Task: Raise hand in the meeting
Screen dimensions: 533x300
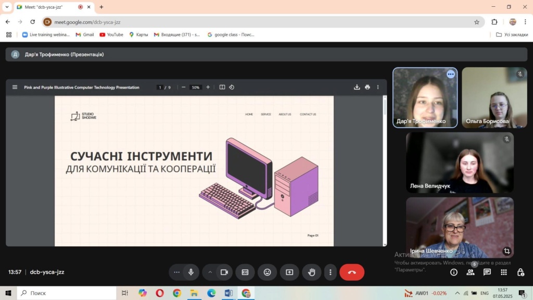Action: tap(311, 272)
